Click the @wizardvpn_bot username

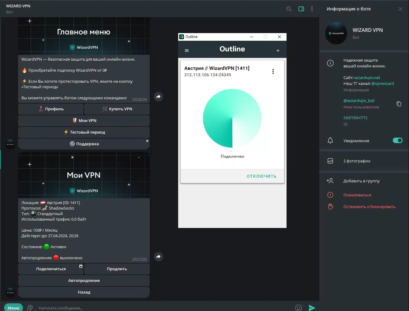coord(359,101)
